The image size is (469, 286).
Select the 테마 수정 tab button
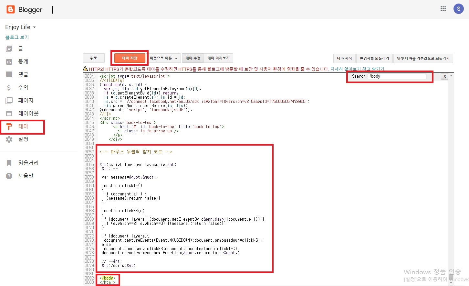pos(193,58)
